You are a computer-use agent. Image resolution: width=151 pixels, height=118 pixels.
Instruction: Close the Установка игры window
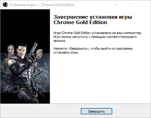(144, 5)
